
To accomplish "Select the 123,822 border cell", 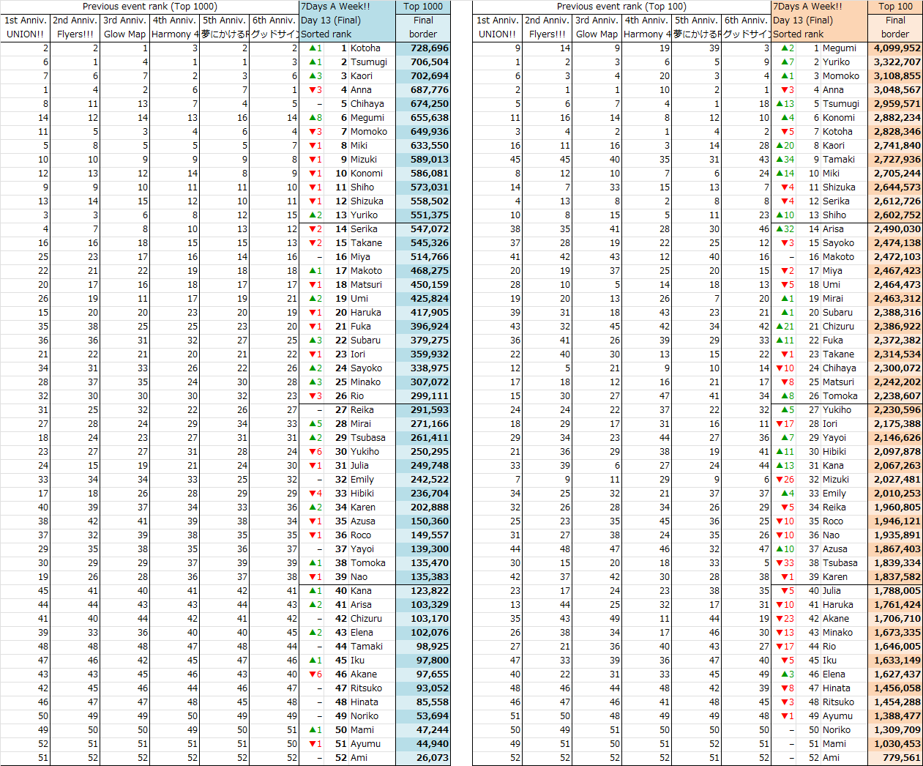I will (x=423, y=591).
